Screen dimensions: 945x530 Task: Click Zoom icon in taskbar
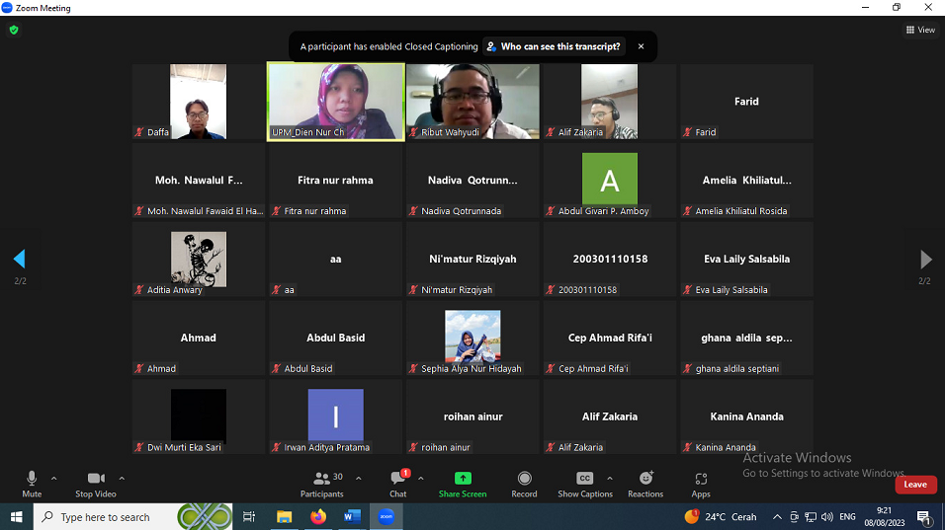pos(387,517)
